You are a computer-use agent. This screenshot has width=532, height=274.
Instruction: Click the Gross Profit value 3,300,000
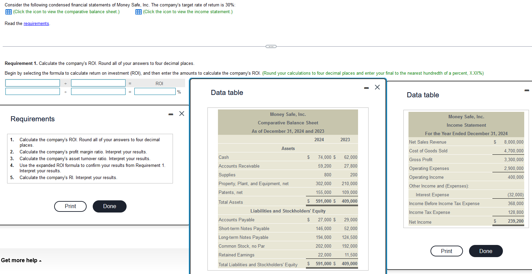[514, 159]
